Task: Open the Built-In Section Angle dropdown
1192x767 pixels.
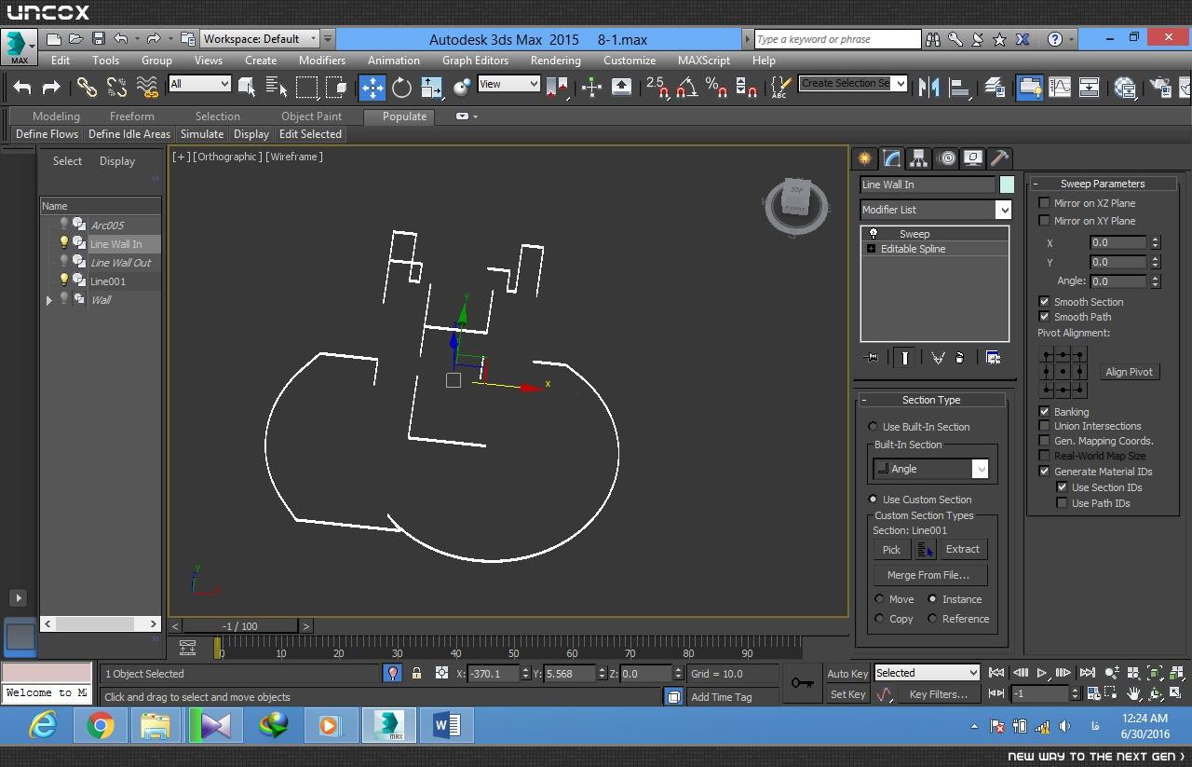Action: [930, 469]
